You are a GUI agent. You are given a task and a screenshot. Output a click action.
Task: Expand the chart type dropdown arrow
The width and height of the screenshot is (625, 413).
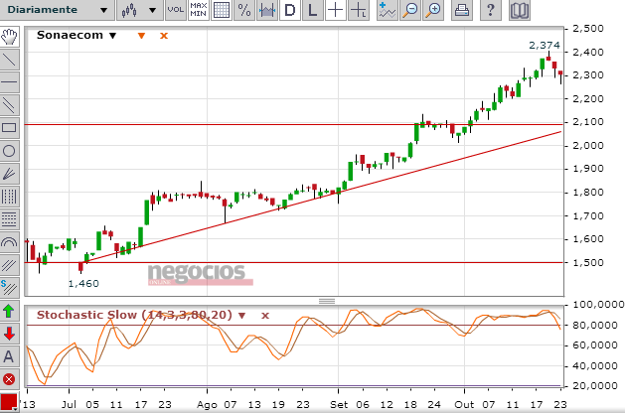[152, 10]
